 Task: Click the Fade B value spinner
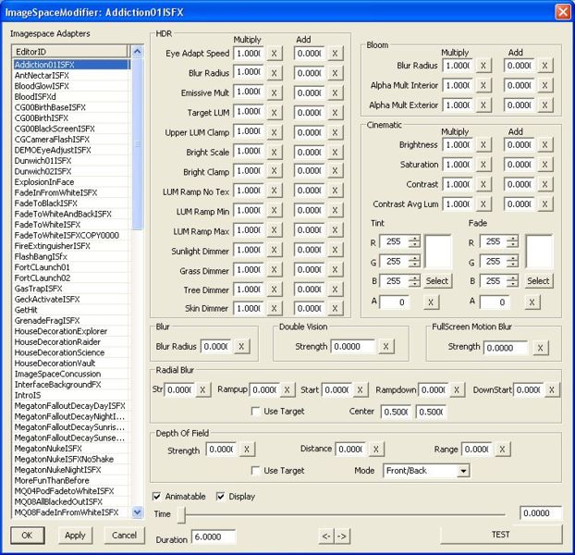pyautogui.click(x=512, y=281)
